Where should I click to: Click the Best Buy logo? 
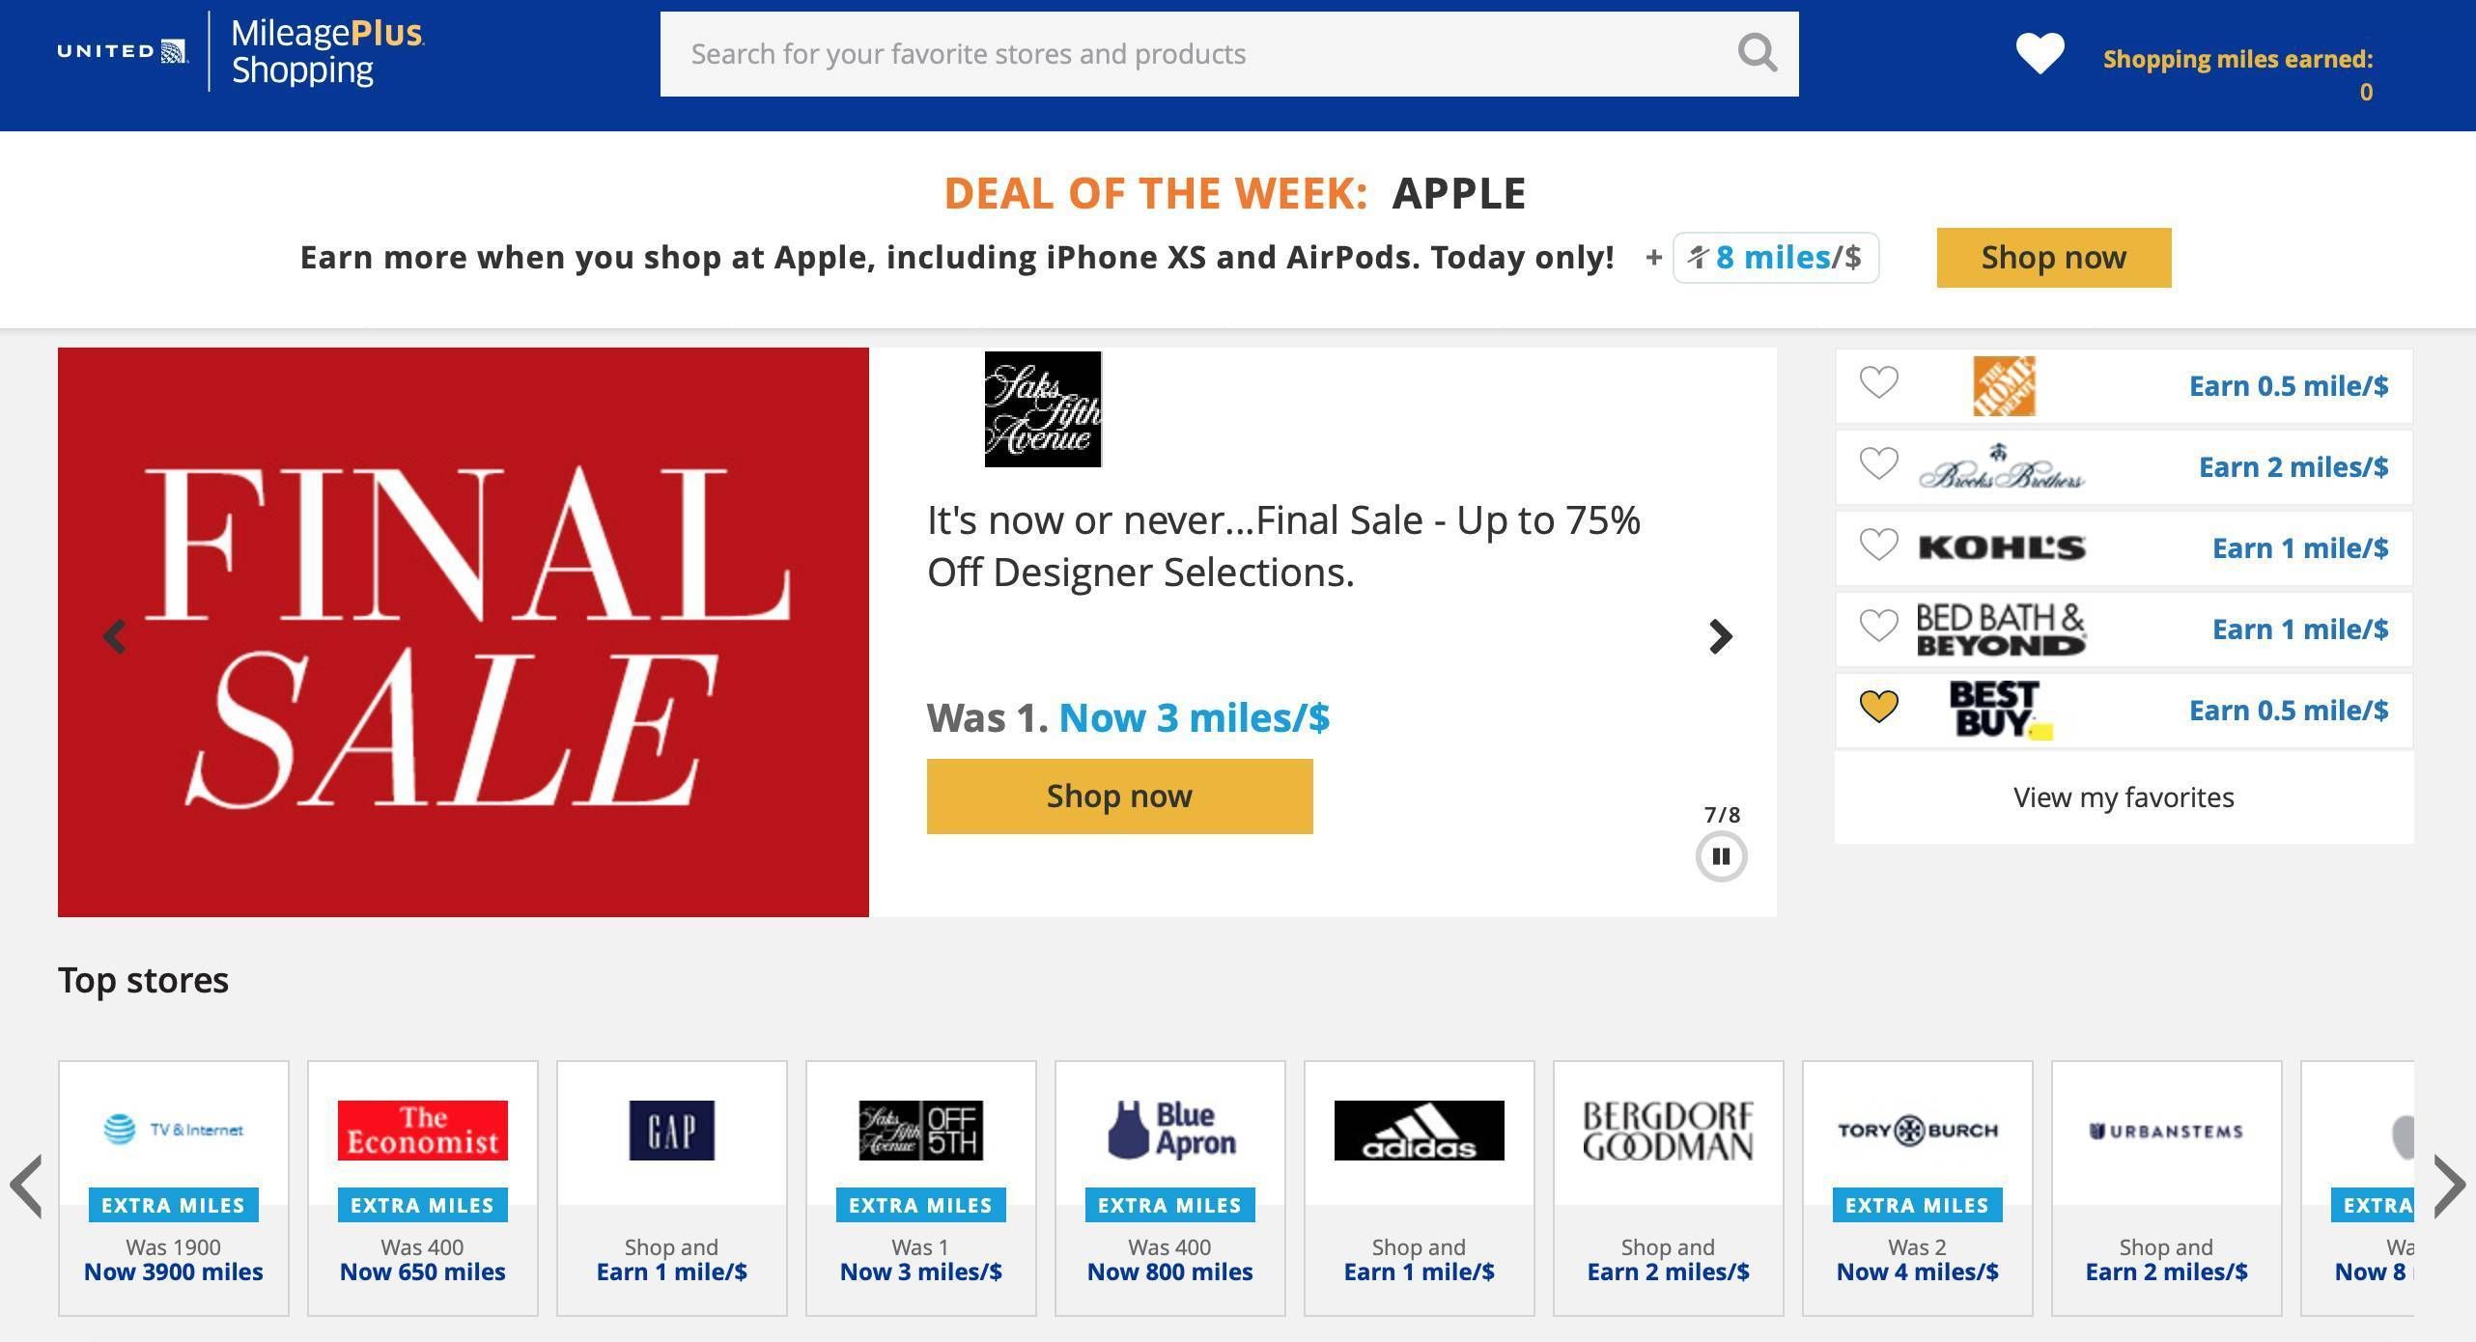point(1996,710)
